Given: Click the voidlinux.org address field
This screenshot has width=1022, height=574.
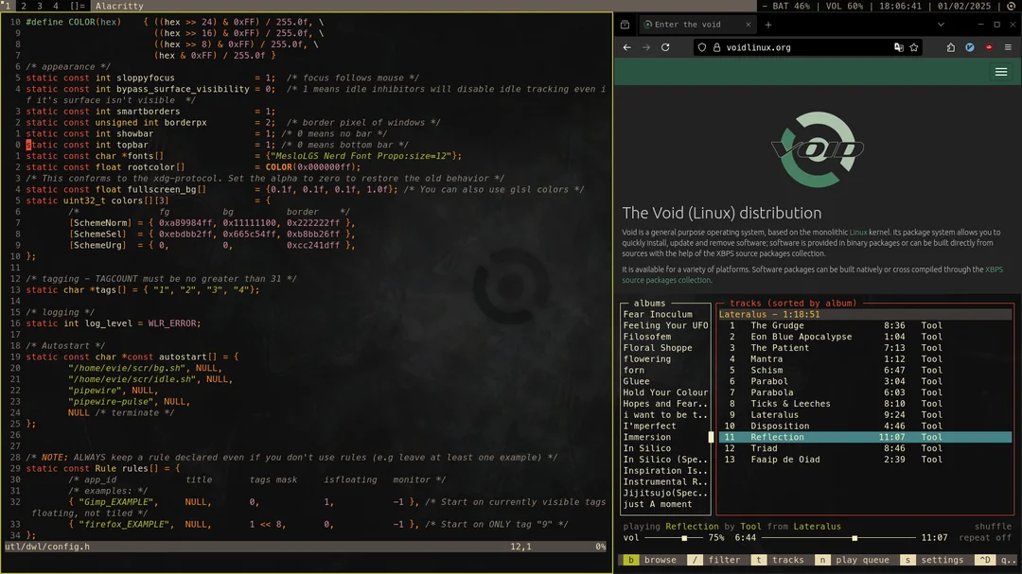Looking at the screenshot, I should point(795,47).
